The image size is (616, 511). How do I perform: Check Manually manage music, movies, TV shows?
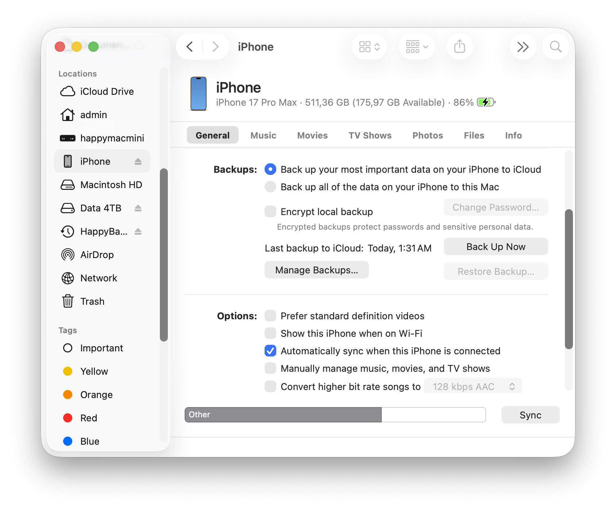click(270, 368)
